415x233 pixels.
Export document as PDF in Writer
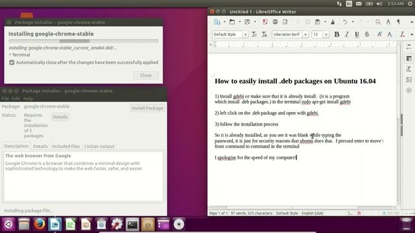265,22
